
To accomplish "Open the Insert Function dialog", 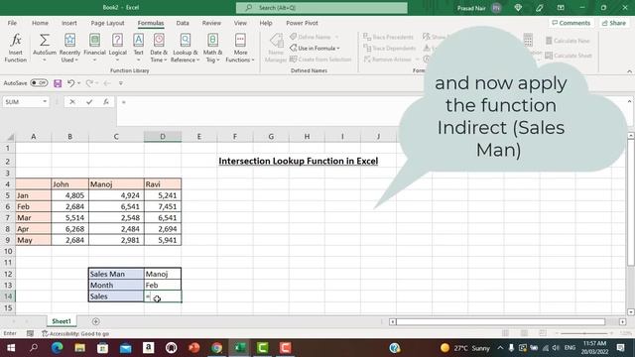I will [x=16, y=48].
